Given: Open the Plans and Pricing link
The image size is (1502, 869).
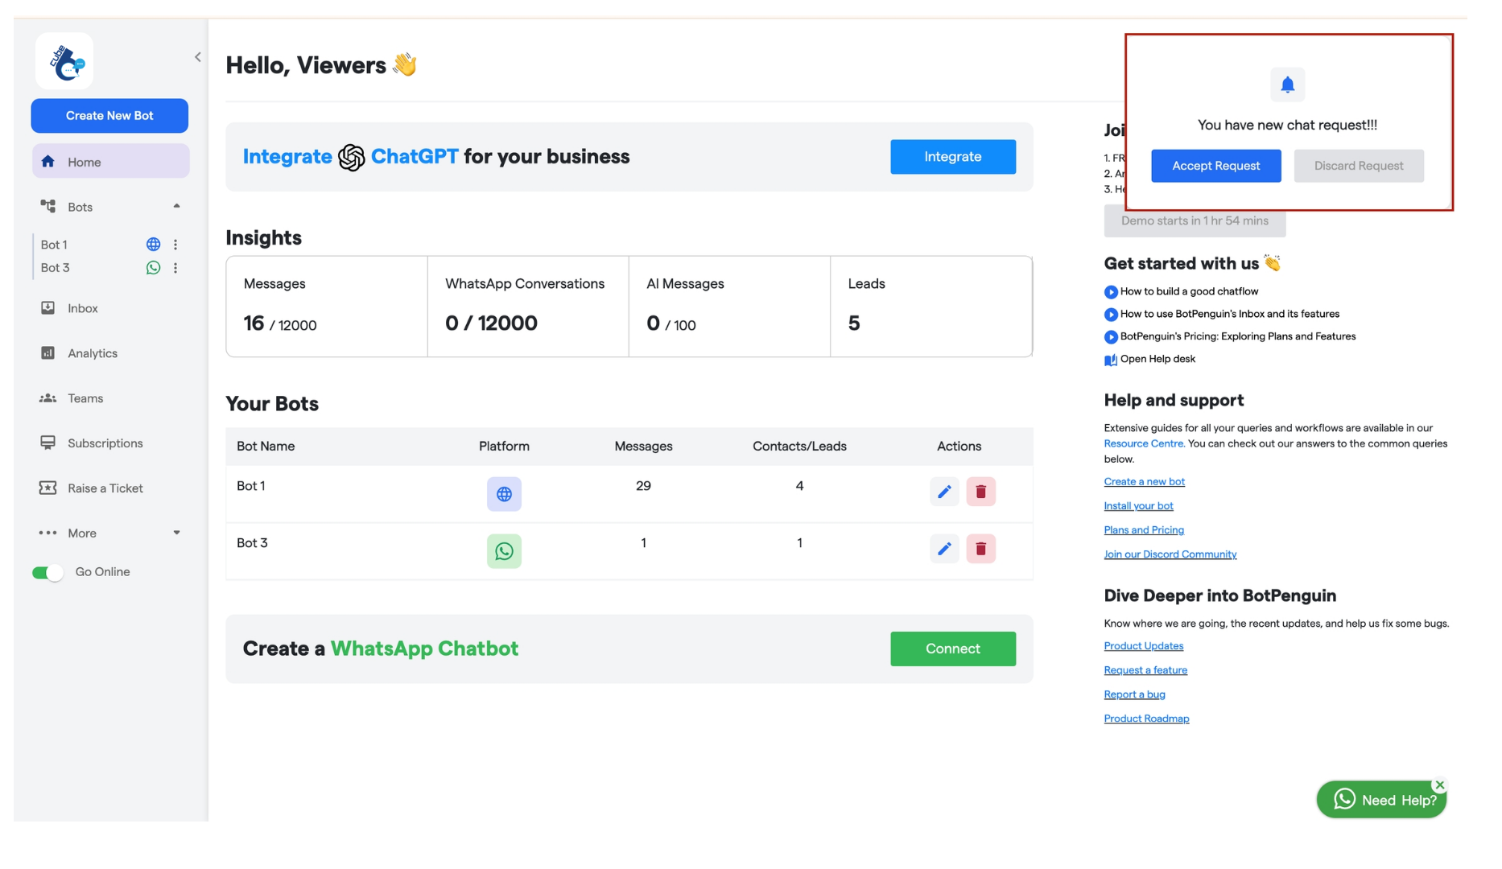Looking at the screenshot, I should (1144, 530).
